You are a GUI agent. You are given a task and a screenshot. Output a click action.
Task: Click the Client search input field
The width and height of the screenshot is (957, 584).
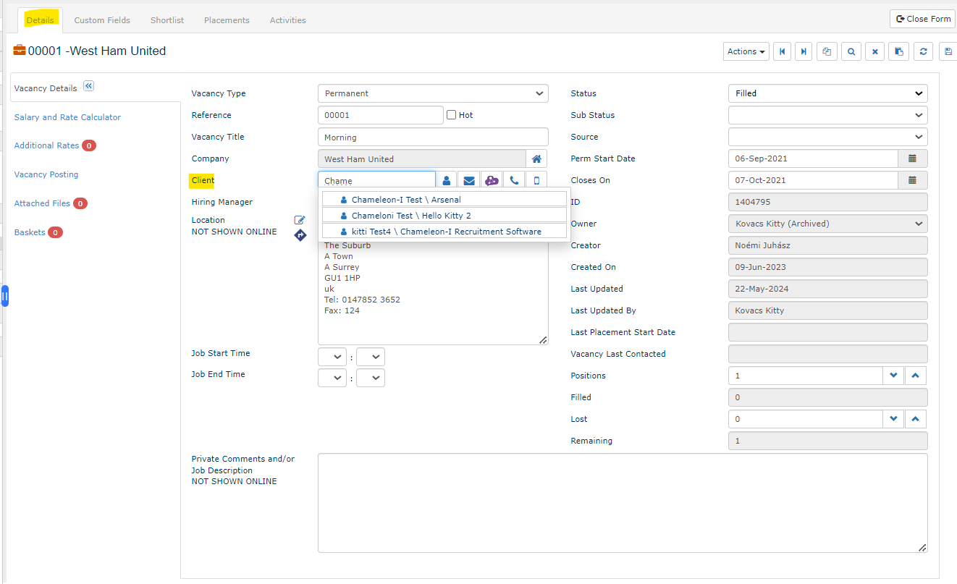tap(376, 180)
